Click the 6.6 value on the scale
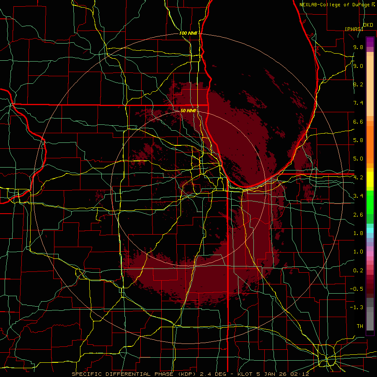377x377 pixels. (358, 121)
